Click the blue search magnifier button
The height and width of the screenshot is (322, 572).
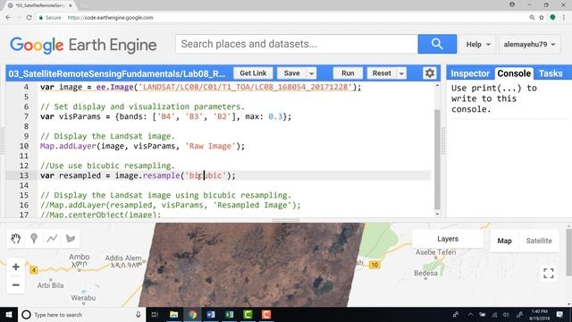click(437, 44)
